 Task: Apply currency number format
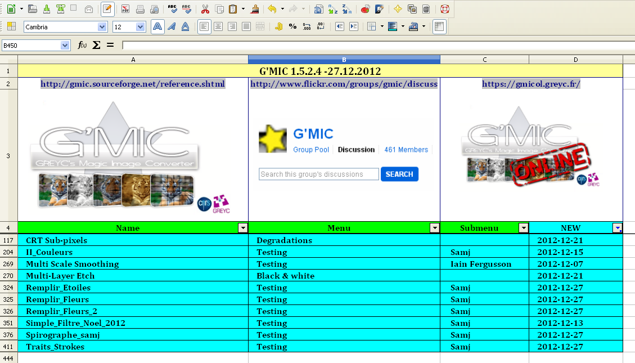[279, 27]
